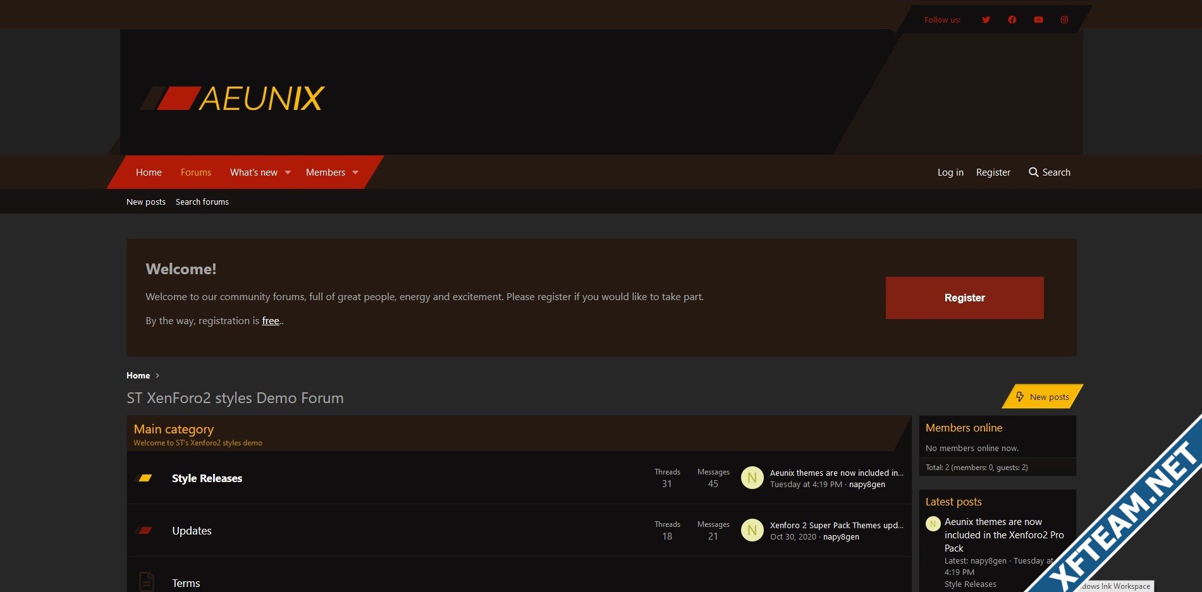
Task: Click Register in the navigation bar
Action: click(x=993, y=172)
